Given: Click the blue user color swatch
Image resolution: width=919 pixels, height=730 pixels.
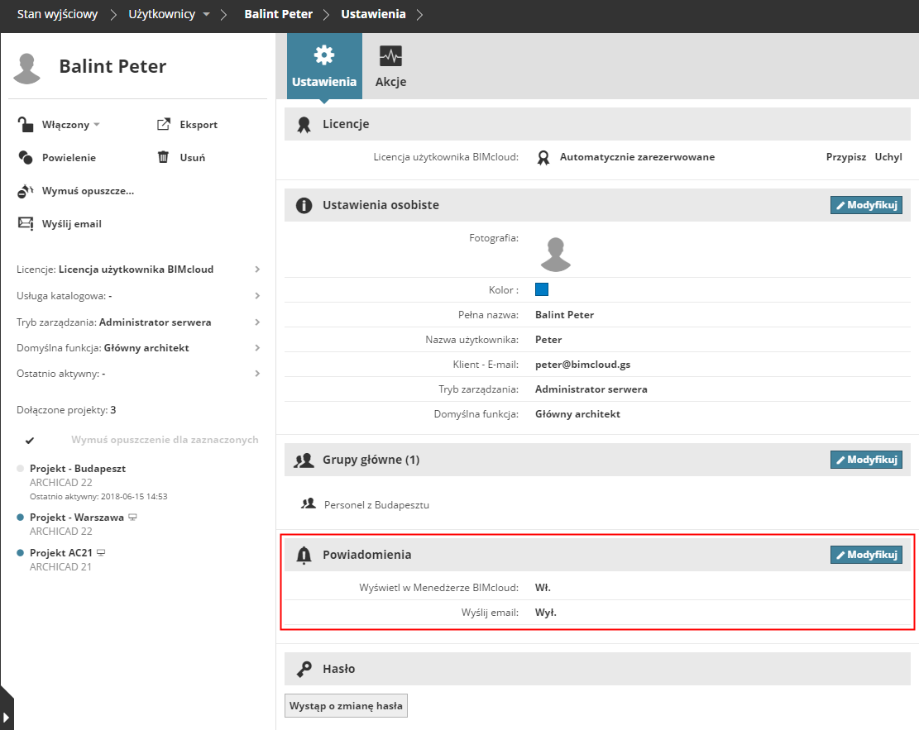Looking at the screenshot, I should (542, 289).
